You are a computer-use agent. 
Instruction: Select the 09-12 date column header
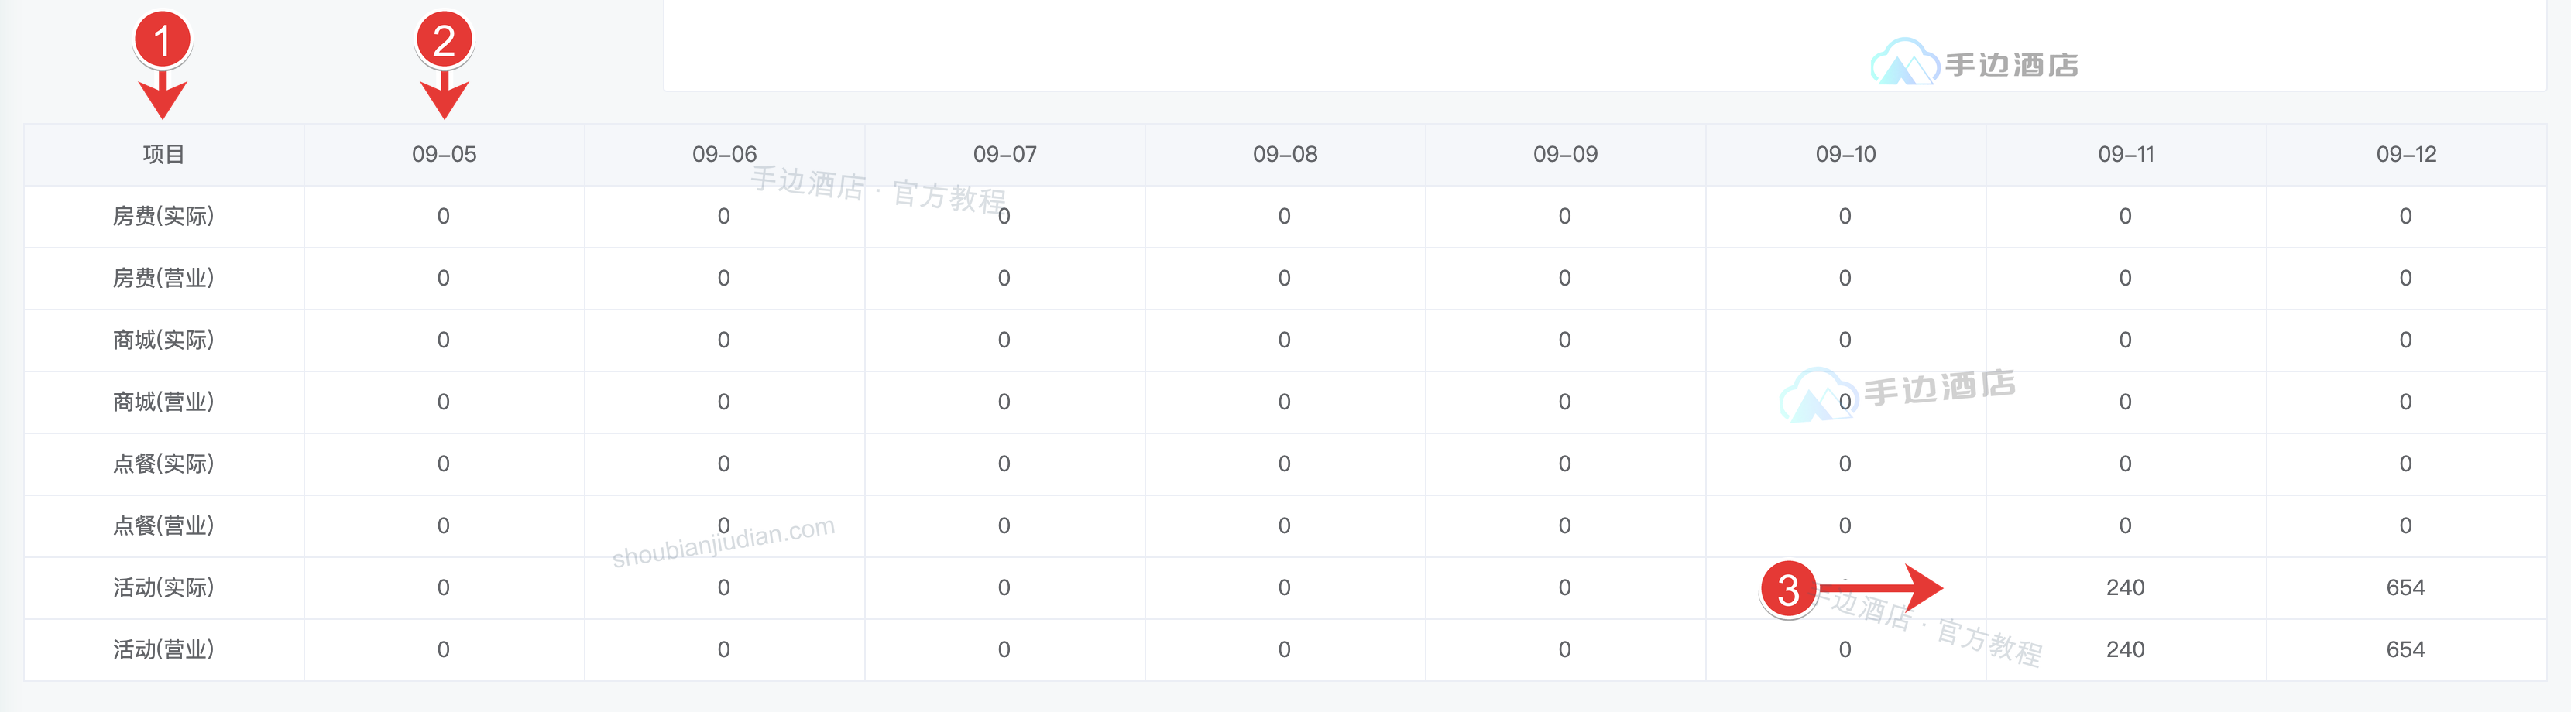[x=2406, y=155]
